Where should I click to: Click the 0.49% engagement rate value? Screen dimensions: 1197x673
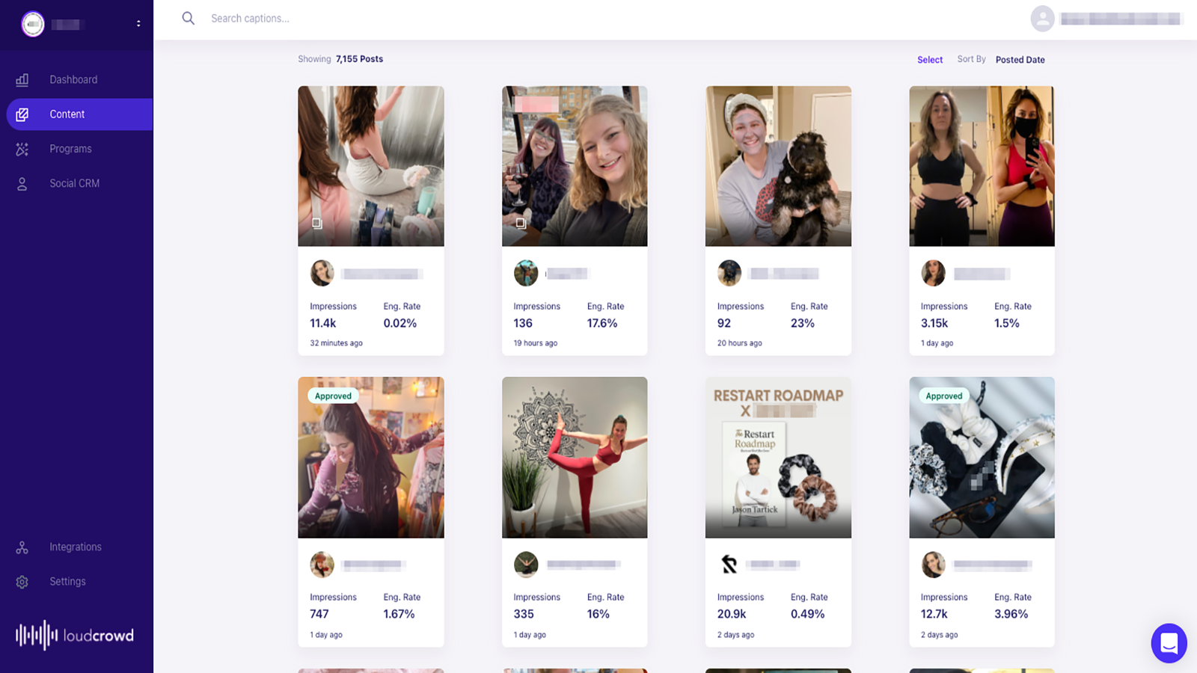coord(808,614)
